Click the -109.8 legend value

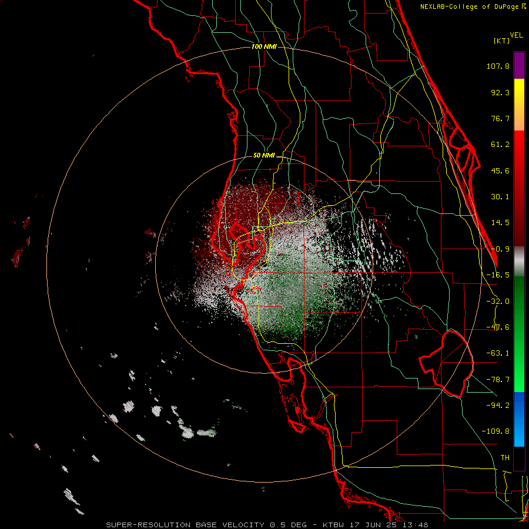pyautogui.click(x=495, y=431)
